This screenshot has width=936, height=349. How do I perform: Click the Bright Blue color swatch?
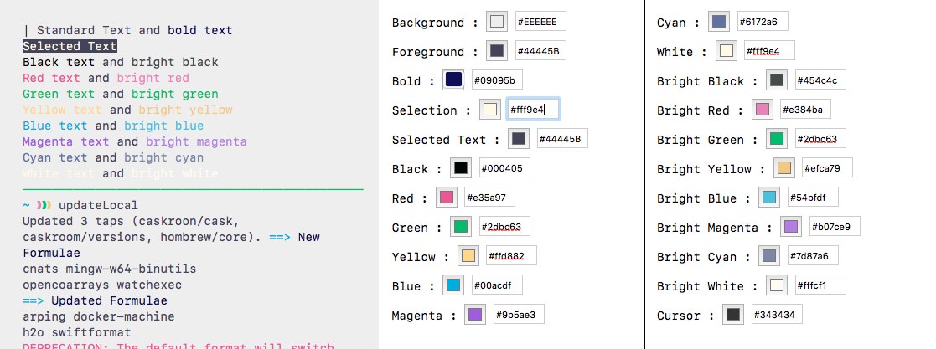[768, 198]
